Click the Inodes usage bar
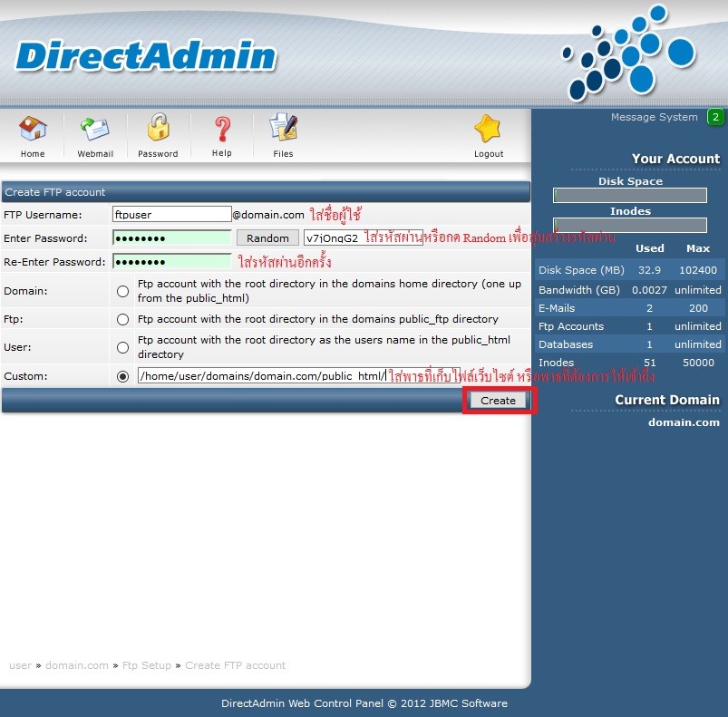 pyautogui.click(x=630, y=225)
